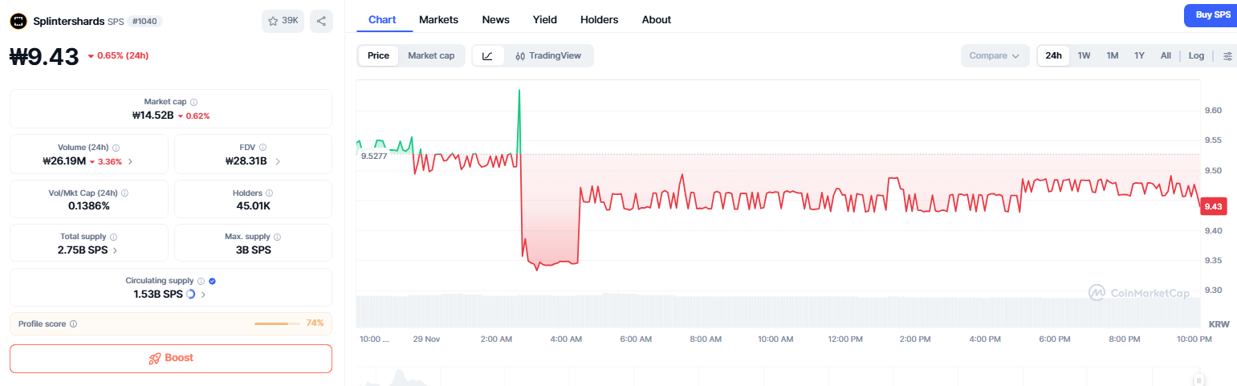Click the #1040 rank badge
Image resolution: width=1237 pixels, height=386 pixels.
coord(144,21)
